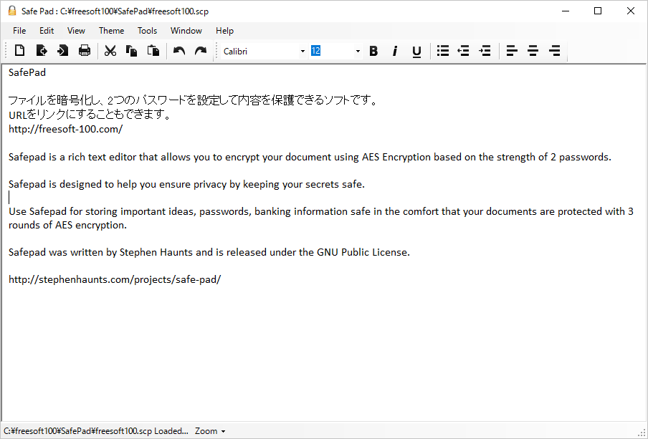Minimize the Safe Pad window
648x439 pixels.
(x=566, y=11)
